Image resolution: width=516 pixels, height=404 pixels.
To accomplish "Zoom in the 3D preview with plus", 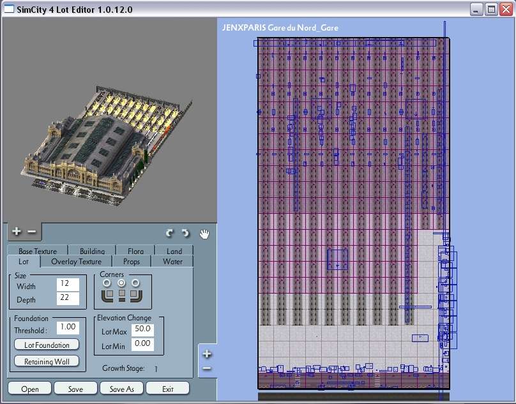I will pos(16,231).
